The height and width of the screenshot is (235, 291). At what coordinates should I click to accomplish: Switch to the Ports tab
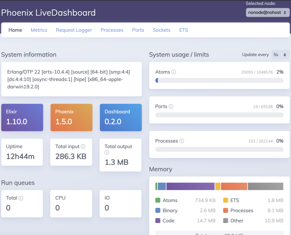point(138,30)
